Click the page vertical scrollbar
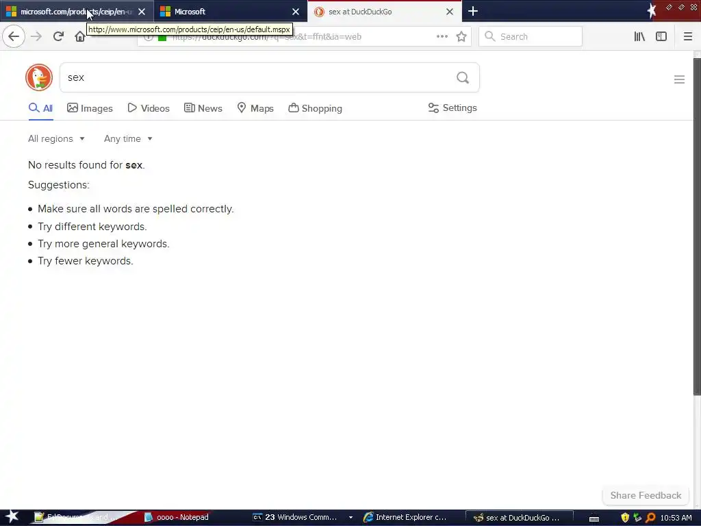Screen dimensions: 701x526 point(696,226)
